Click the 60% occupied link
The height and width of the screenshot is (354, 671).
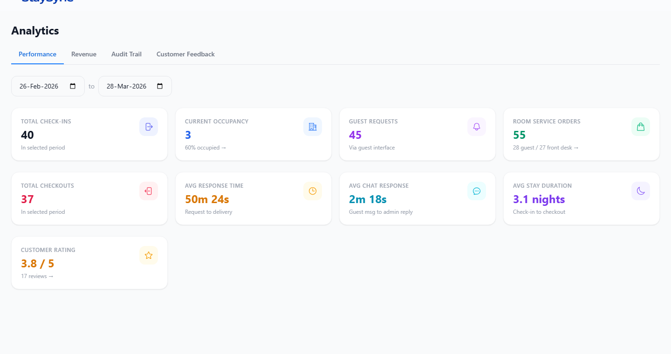[205, 147]
